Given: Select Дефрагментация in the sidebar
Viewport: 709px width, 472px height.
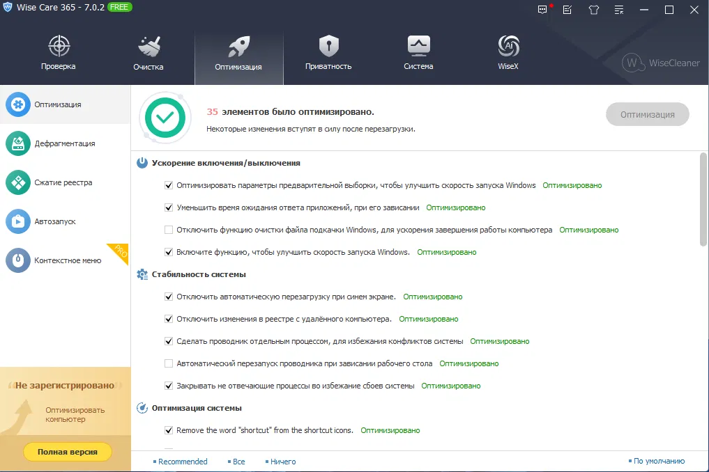Looking at the screenshot, I should click(65, 143).
